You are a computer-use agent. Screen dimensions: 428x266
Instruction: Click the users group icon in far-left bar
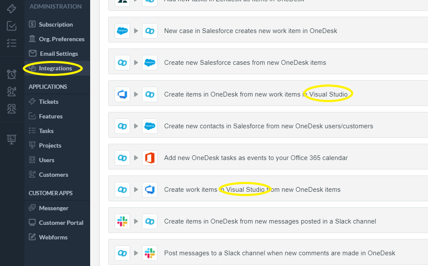tap(12, 109)
